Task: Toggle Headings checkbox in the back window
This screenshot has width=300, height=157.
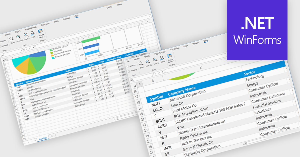Action: pos(0,46)
